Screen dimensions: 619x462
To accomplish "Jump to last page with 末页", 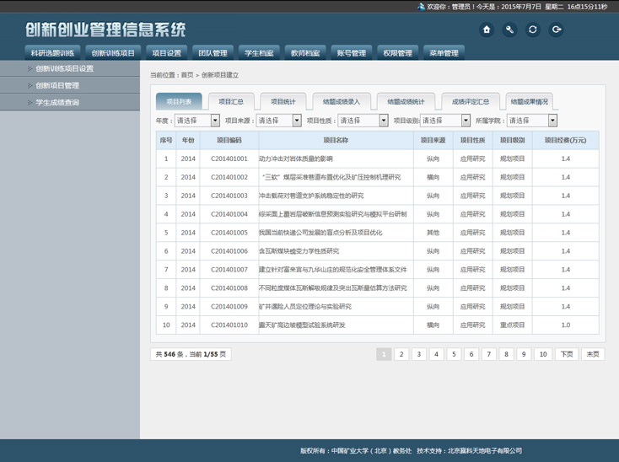I will click(x=593, y=355).
